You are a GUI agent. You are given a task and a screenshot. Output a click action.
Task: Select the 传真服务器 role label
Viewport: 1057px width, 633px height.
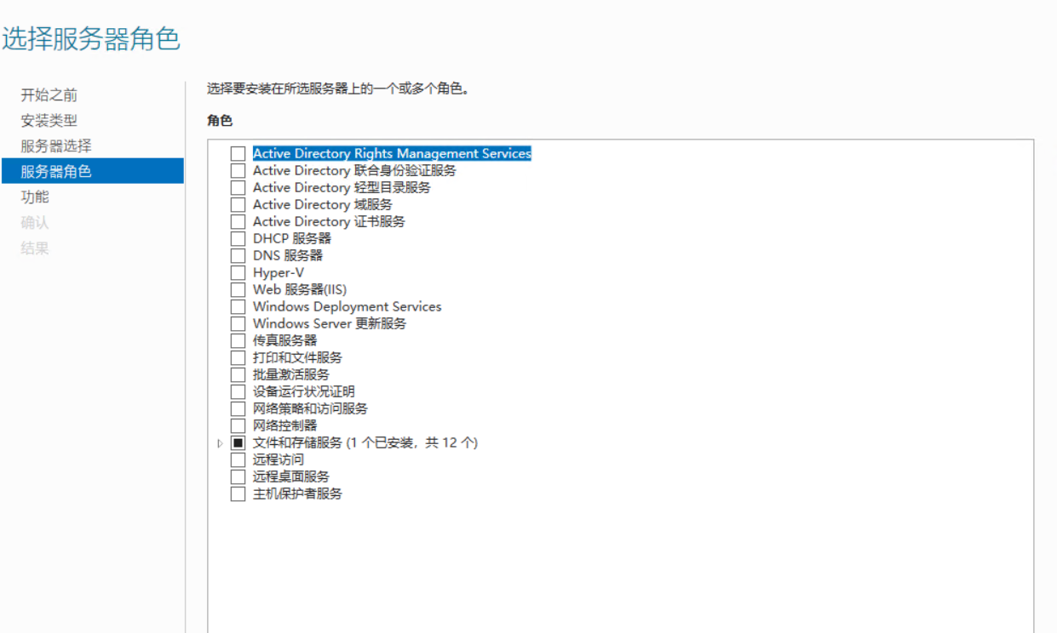point(284,341)
